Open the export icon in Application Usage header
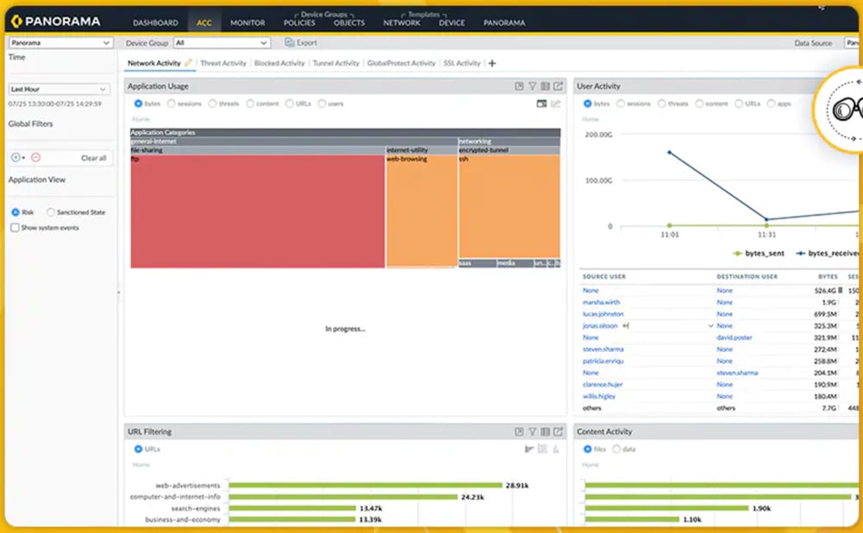Screen dimensions: 863x533 pyautogui.click(x=558, y=86)
